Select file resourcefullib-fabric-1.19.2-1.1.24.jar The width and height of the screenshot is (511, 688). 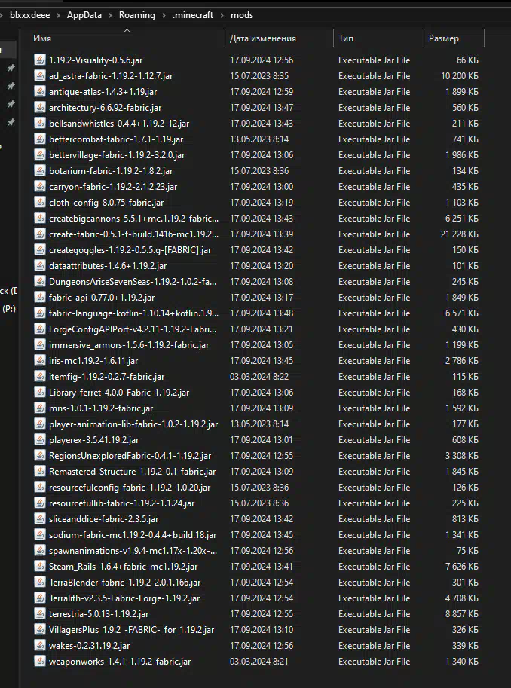pos(121,503)
